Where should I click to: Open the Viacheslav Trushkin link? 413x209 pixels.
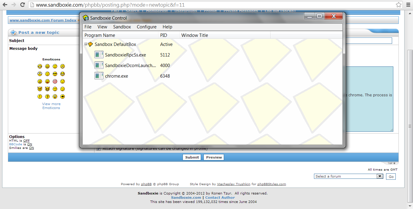tap(234, 184)
